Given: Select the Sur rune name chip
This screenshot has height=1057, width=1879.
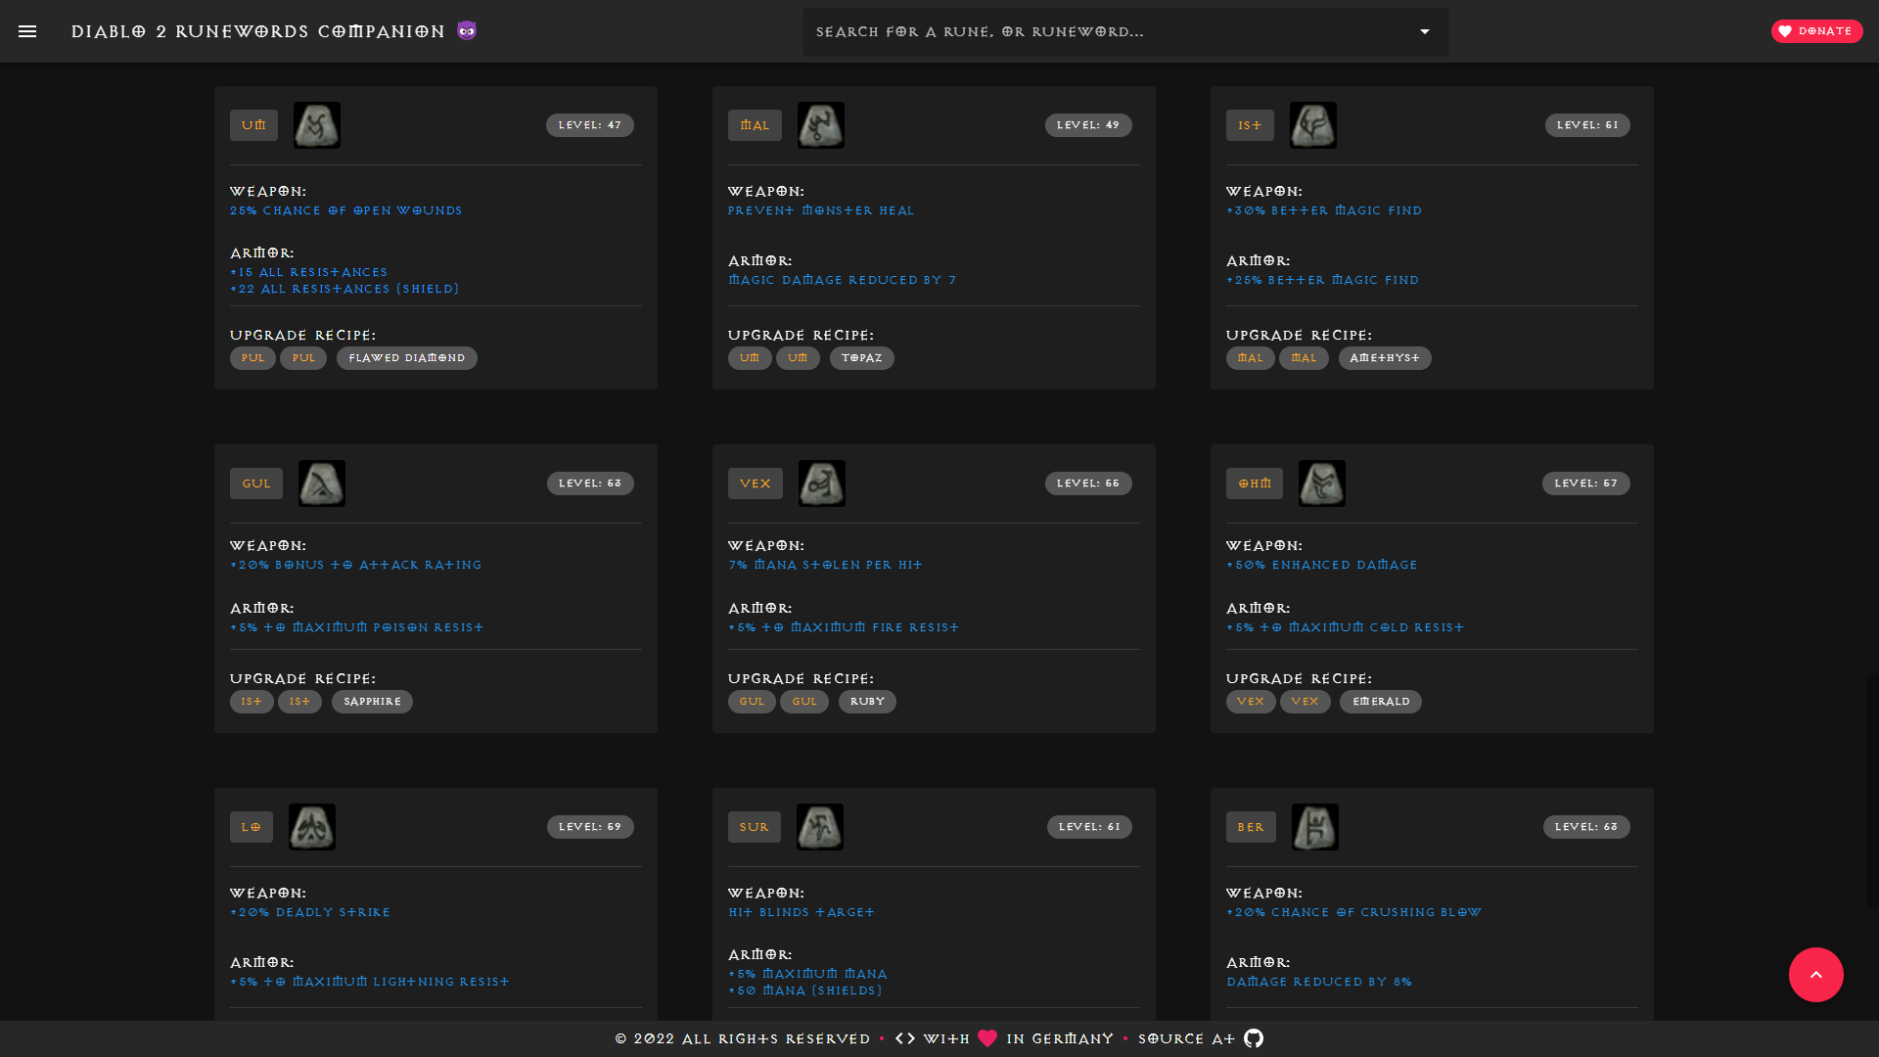Looking at the screenshot, I should pyautogui.click(x=755, y=827).
